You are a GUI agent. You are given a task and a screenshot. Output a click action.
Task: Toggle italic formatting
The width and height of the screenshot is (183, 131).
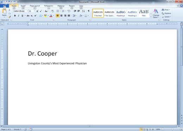19,15
